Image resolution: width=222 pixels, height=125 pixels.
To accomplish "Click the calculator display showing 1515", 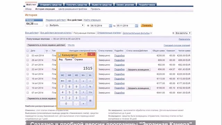I will (x=76, y=67).
